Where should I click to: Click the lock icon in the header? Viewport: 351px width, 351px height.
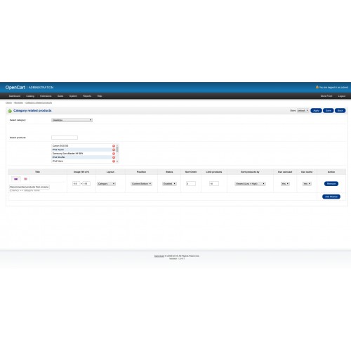317,87
